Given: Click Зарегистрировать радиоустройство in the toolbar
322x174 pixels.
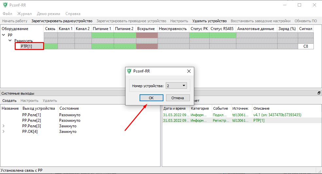Looking at the screenshot, I should [62, 21].
